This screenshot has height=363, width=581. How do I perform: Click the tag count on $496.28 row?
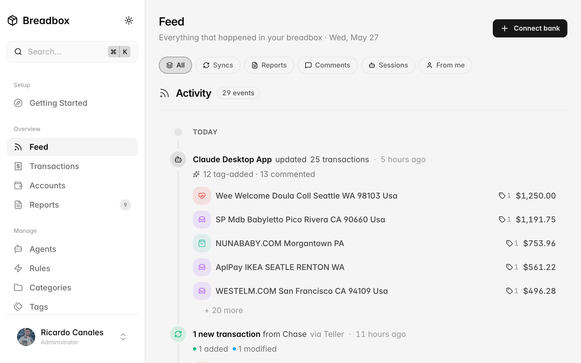(x=512, y=291)
